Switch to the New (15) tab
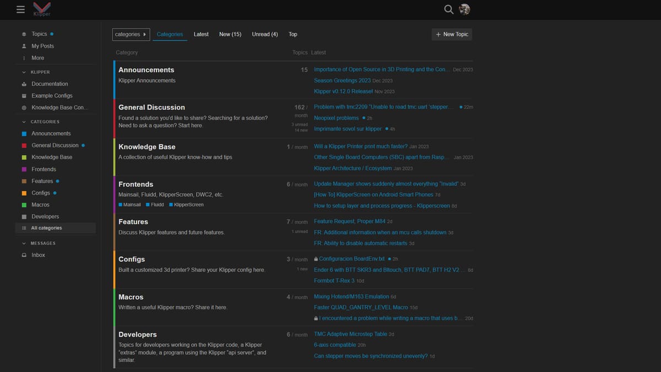The height and width of the screenshot is (372, 661). point(230,34)
